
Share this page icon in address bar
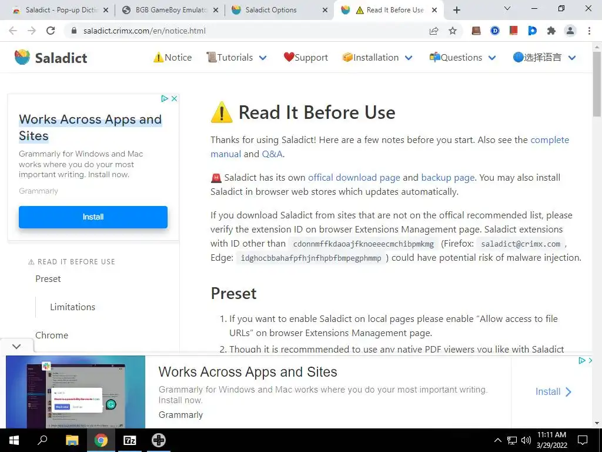(x=434, y=31)
